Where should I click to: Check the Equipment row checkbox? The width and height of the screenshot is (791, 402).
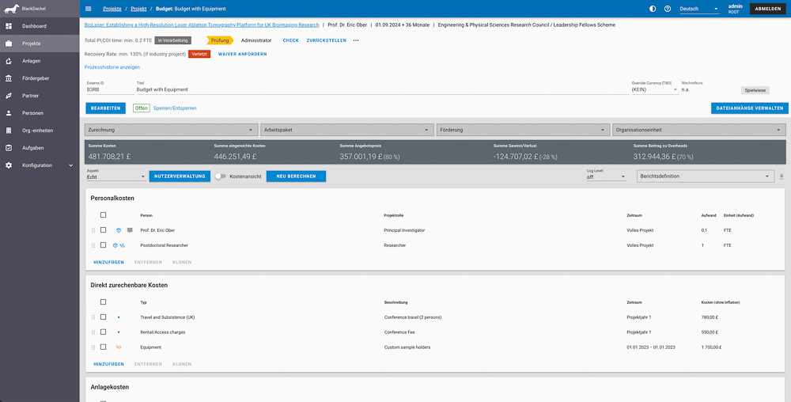click(103, 347)
